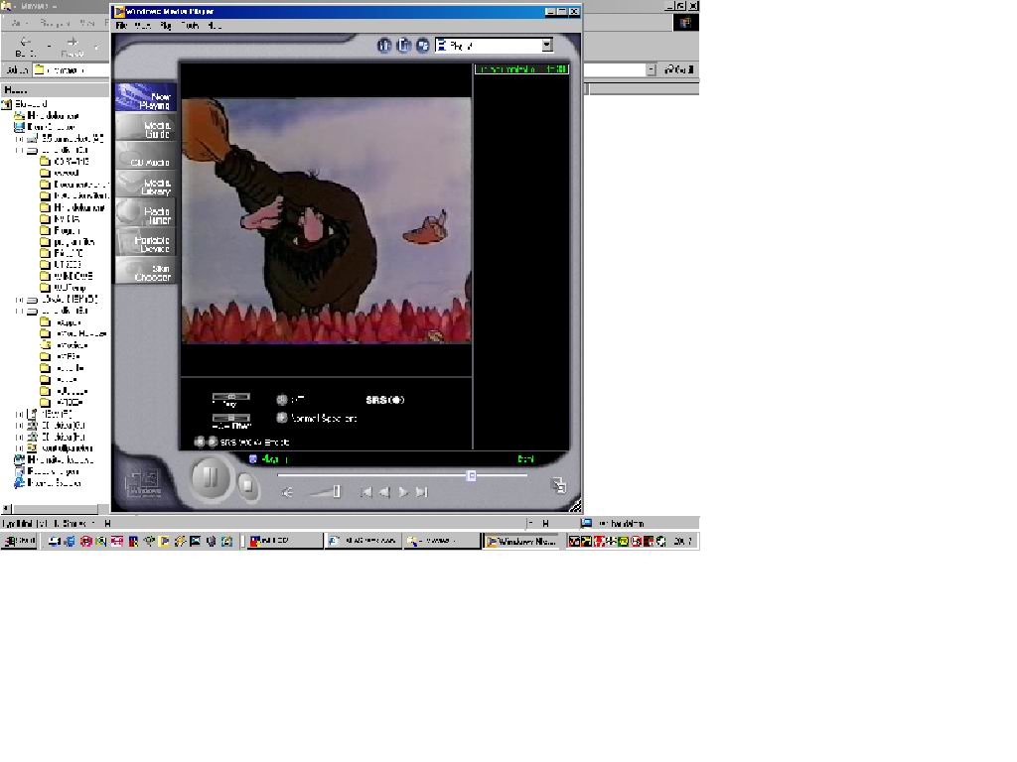Screen dimensions: 1017x762
Task: Open the Skin Chooser tab
Action: tap(146, 270)
